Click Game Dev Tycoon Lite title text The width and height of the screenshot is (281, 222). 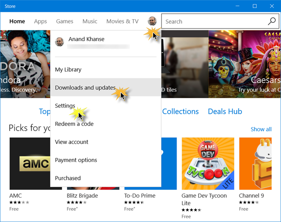click(204, 199)
